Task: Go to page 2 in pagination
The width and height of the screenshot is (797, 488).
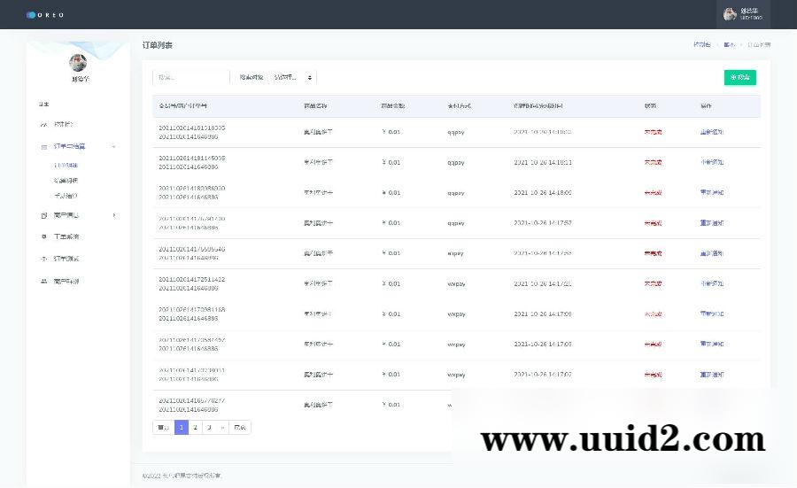Action: click(x=195, y=428)
